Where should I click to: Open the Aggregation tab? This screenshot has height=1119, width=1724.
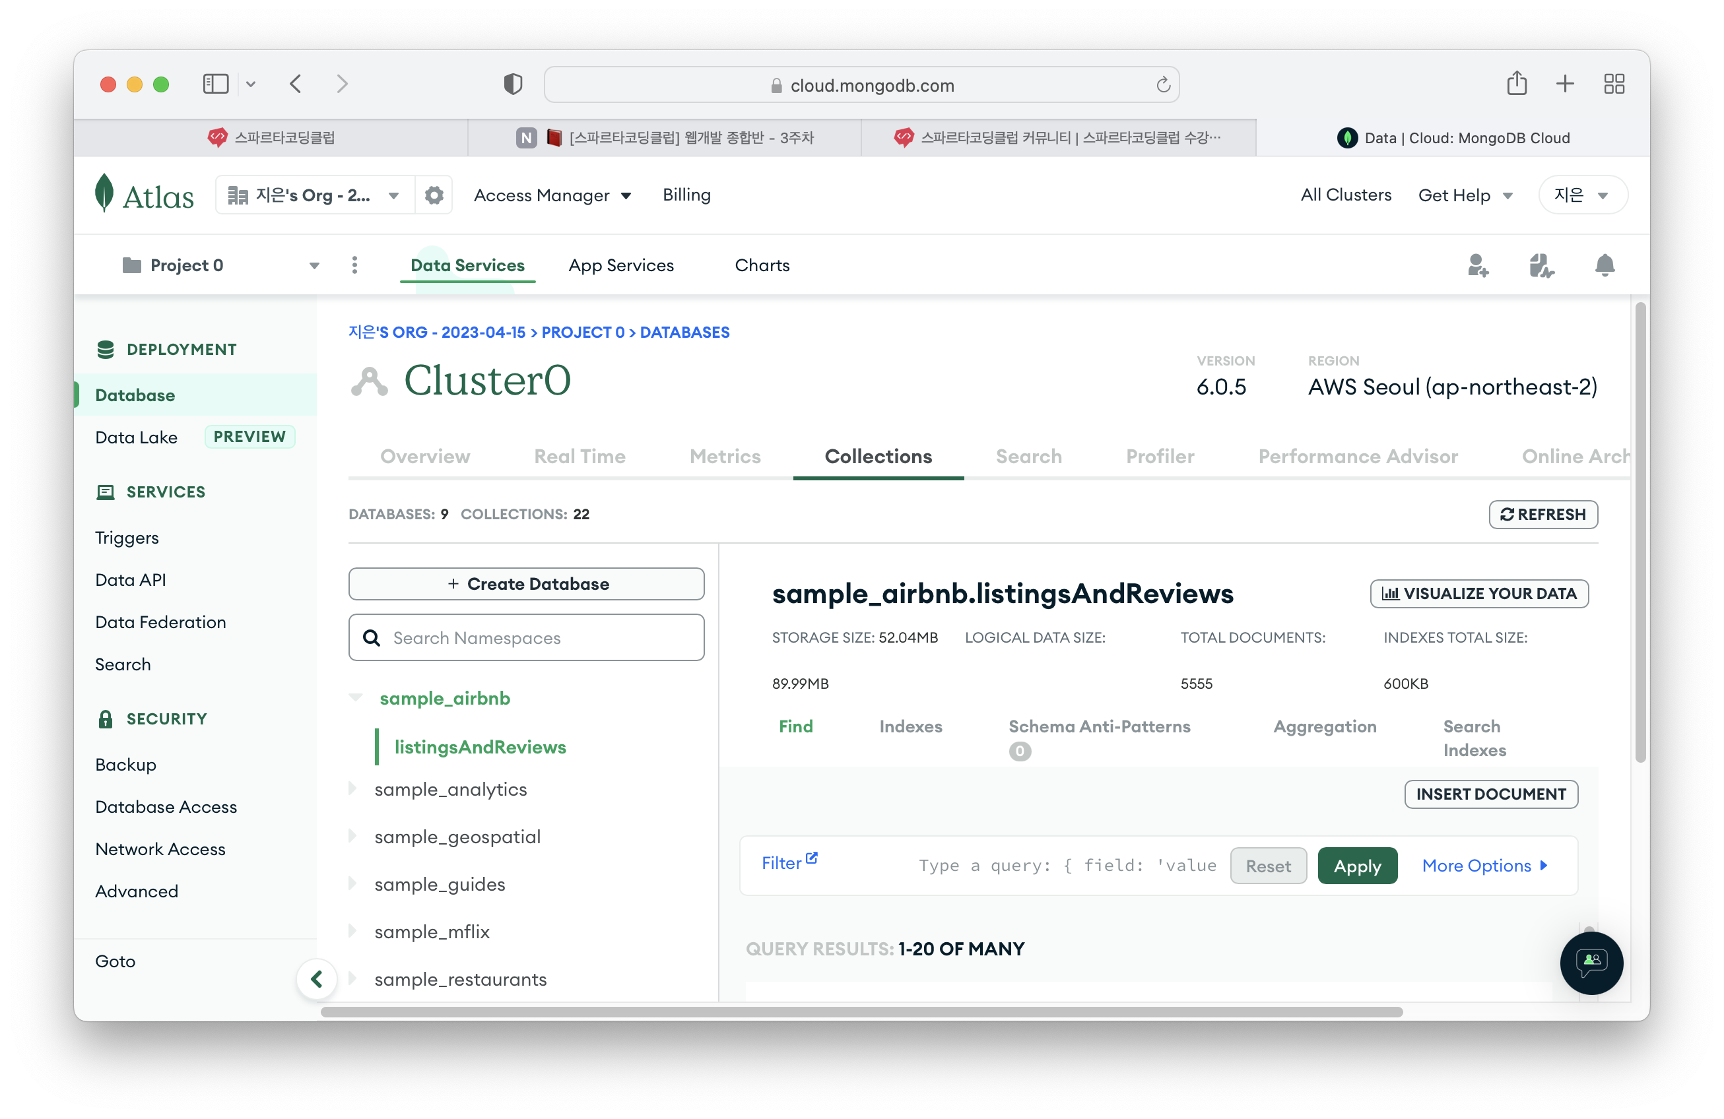pyautogui.click(x=1325, y=726)
